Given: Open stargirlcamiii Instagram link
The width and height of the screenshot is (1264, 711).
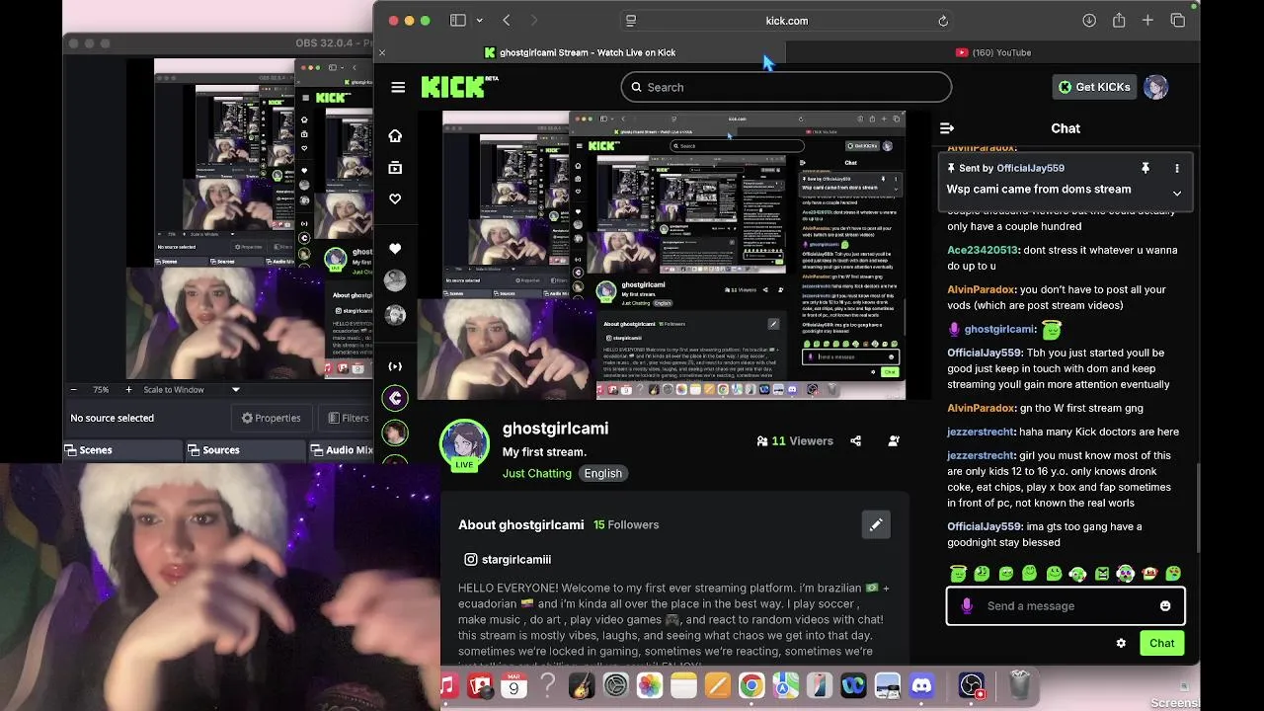Looking at the screenshot, I should (508, 559).
